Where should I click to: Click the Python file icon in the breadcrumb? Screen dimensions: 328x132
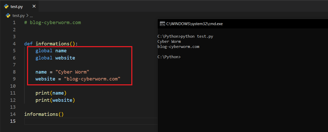pyautogui.click(x=8, y=15)
